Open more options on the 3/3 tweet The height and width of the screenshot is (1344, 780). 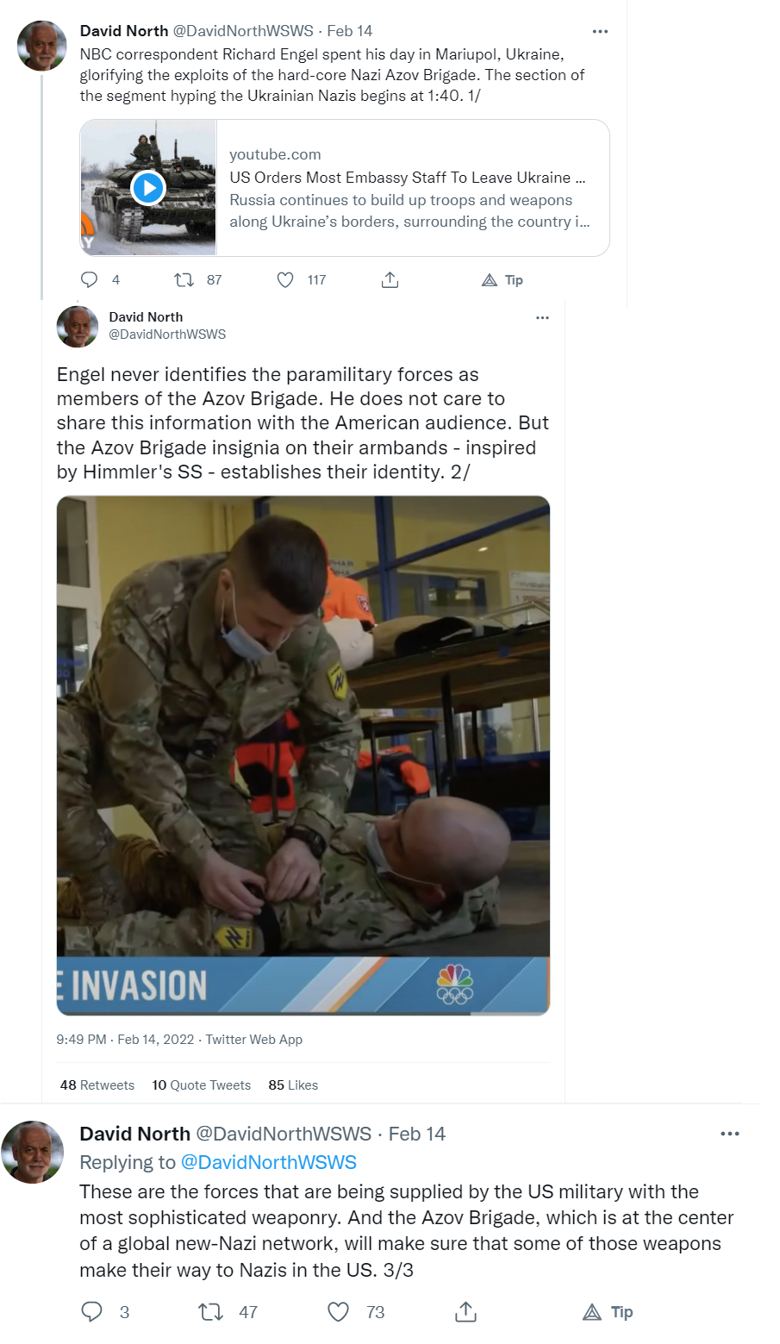(730, 1134)
